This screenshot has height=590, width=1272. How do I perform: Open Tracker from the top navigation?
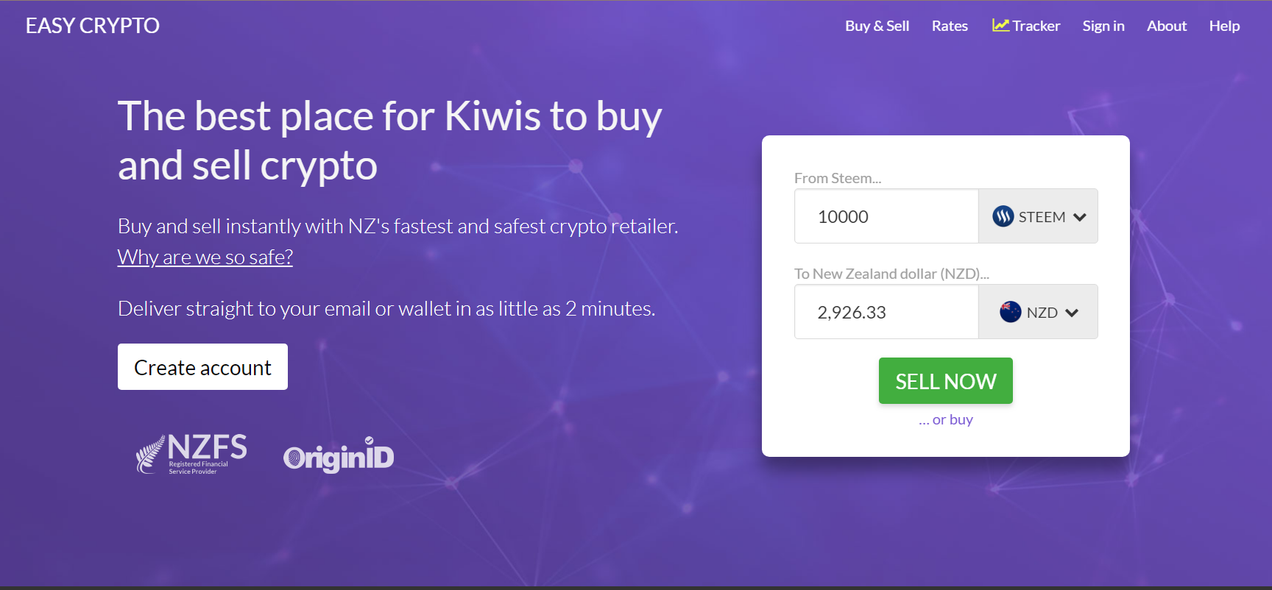coord(1036,26)
